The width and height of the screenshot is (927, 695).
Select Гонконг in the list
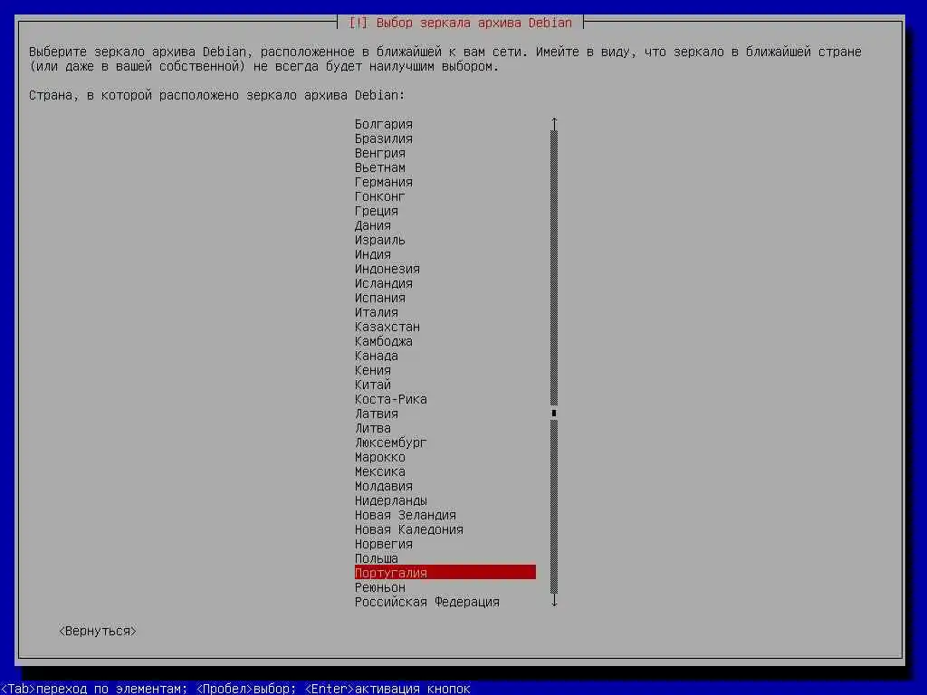pyautogui.click(x=380, y=196)
